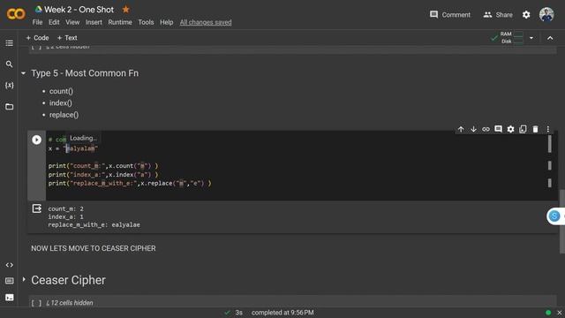565x318 pixels.
Task: Run the code cell
Action: pyautogui.click(x=36, y=140)
